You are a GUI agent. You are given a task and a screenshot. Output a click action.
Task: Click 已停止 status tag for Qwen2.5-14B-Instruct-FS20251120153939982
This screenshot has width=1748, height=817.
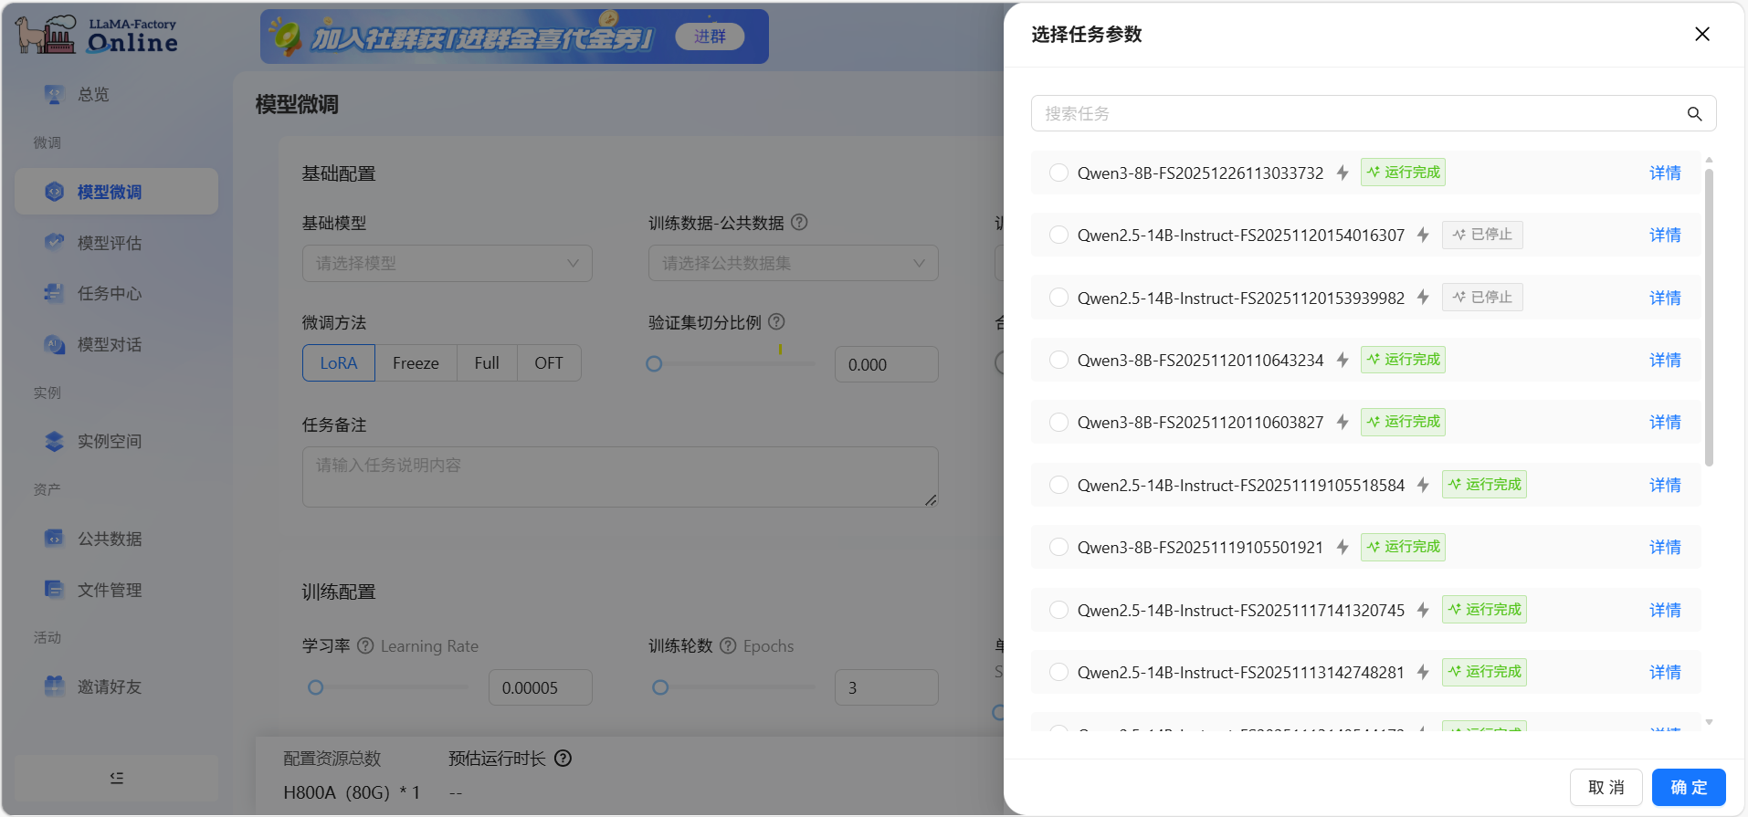1482,298
